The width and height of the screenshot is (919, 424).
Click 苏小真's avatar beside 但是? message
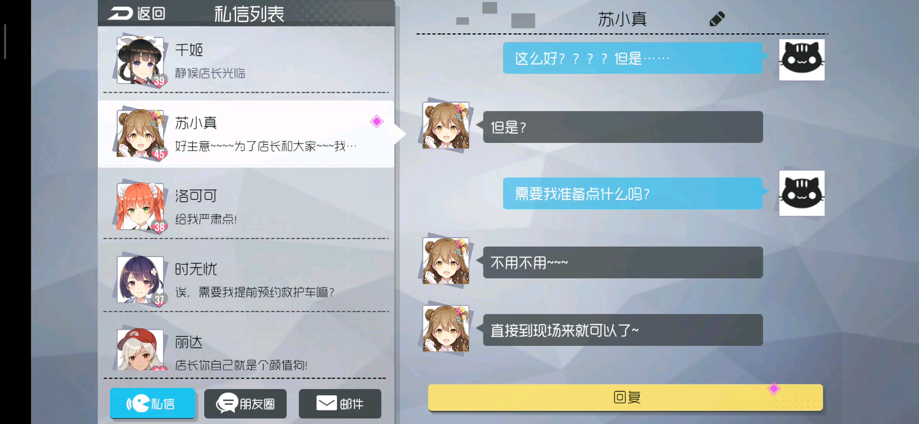tap(446, 126)
